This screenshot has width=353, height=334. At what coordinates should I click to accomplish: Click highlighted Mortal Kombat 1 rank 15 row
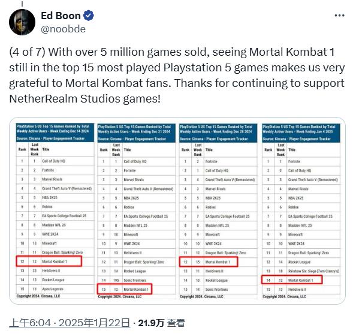(x=125, y=289)
